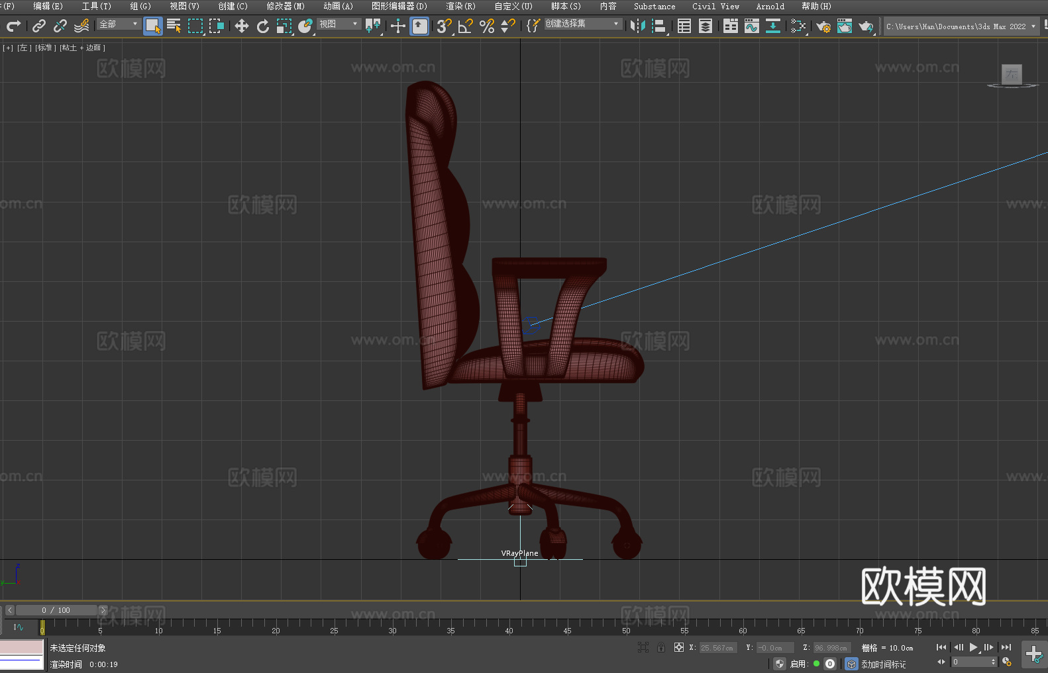Image resolution: width=1048 pixels, height=673 pixels.
Task: Click the Redo arrow icon
Action: pyautogui.click(x=13, y=26)
